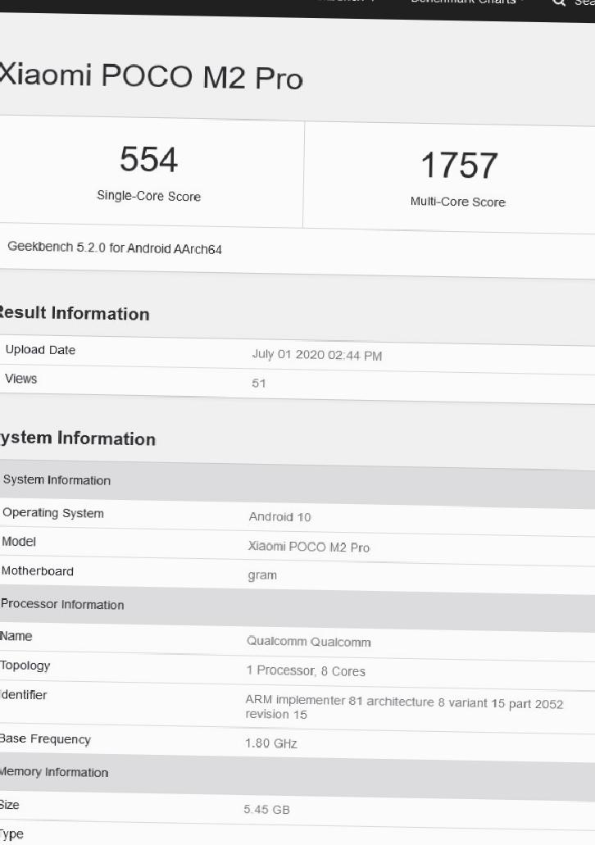Click the processor Name label
595x845 pixels.
click(x=16, y=637)
